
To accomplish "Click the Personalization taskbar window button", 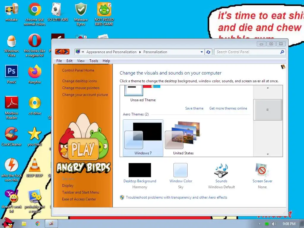I will [51, 224].
